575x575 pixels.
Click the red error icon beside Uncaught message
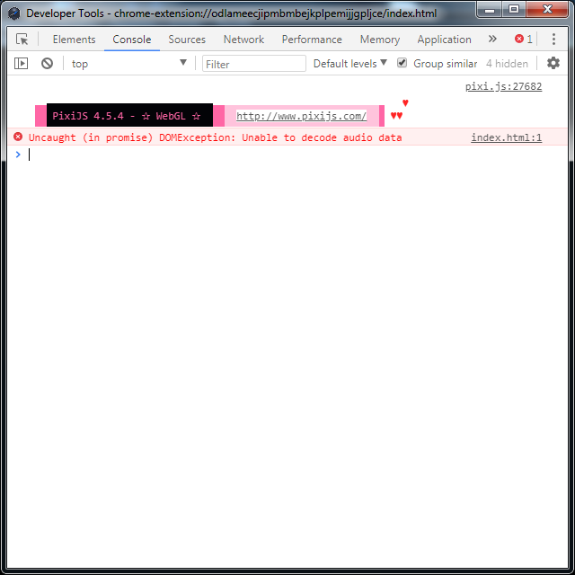[x=18, y=137]
